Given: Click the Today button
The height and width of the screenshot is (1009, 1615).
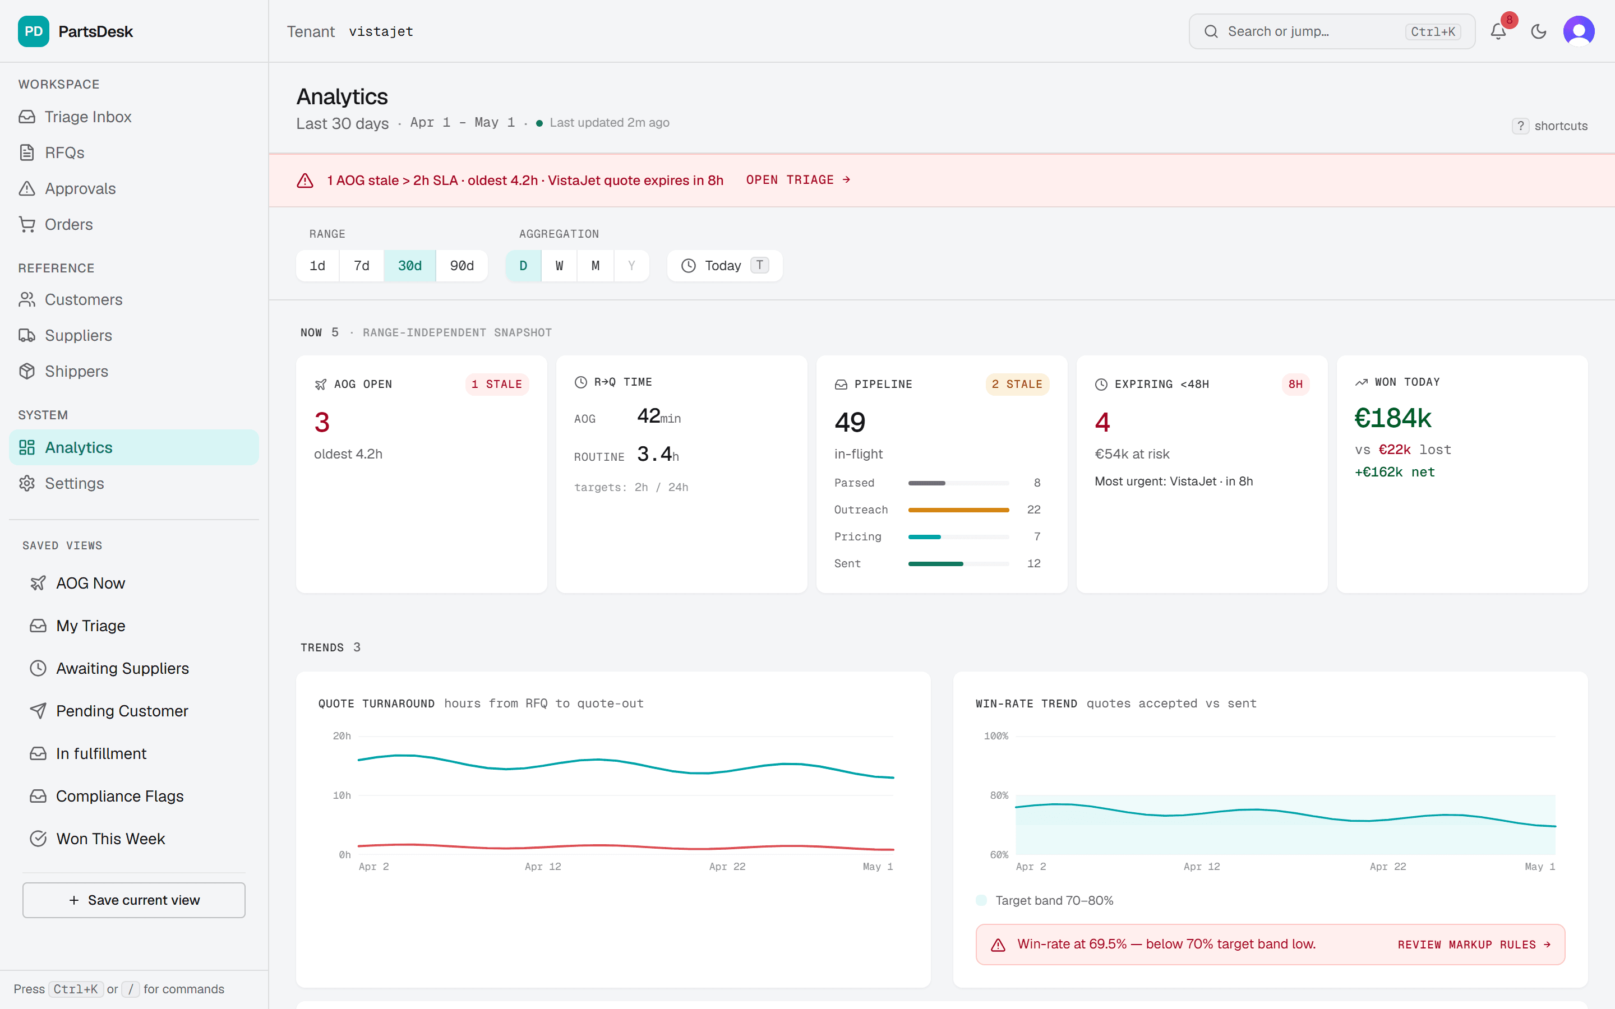Looking at the screenshot, I should click(x=725, y=266).
